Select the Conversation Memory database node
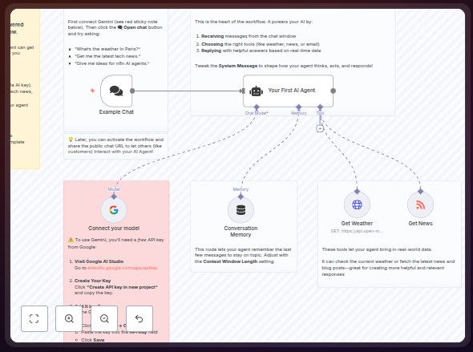Viewport: 473px width, 352px height. coord(241,210)
